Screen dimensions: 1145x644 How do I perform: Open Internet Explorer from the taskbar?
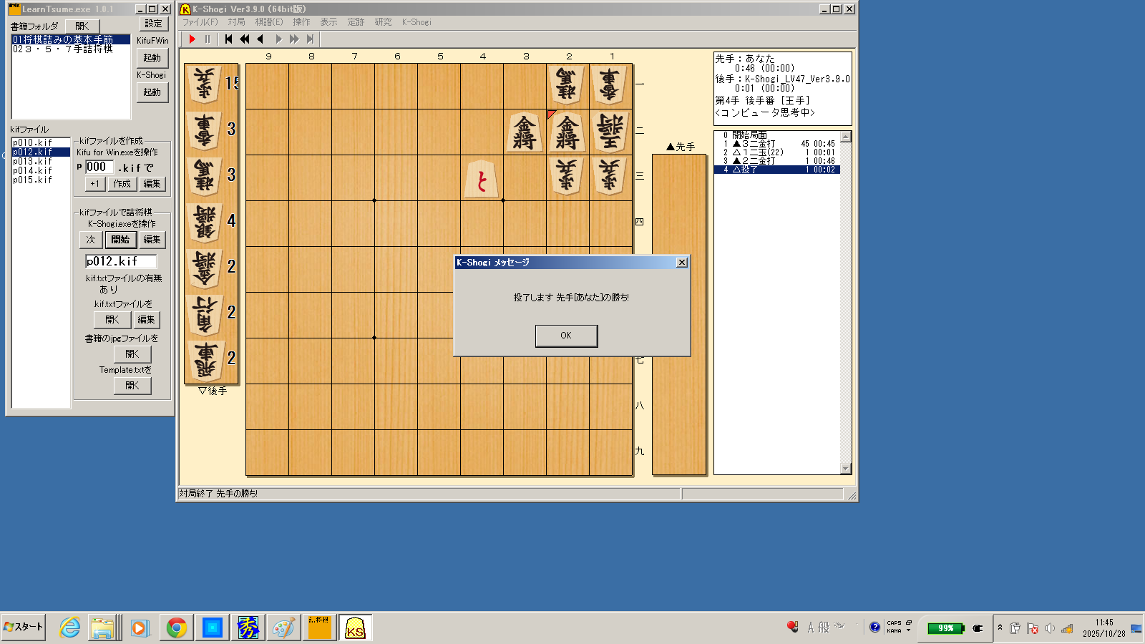point(69,628)
